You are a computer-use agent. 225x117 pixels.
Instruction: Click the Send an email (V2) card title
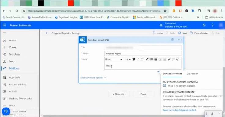point(98,40)
